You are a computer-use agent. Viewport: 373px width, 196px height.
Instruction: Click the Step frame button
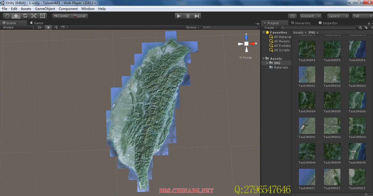click(197, 16)
